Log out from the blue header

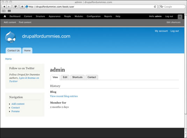pos(175,31)
